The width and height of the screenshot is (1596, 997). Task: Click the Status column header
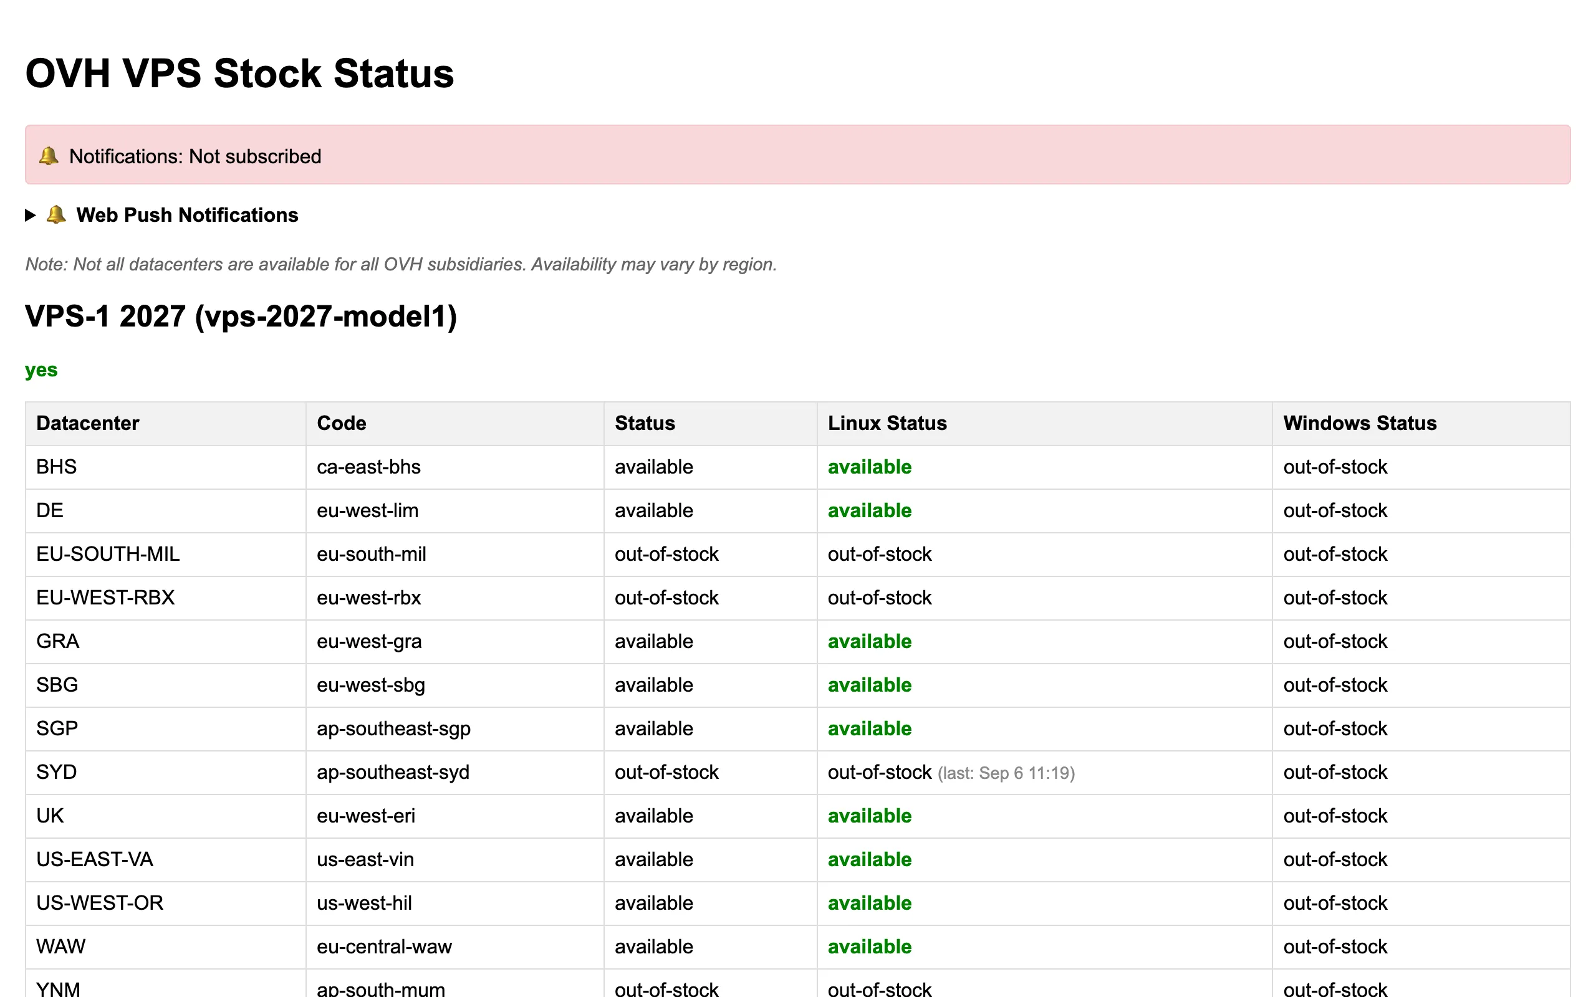point(710,423)
